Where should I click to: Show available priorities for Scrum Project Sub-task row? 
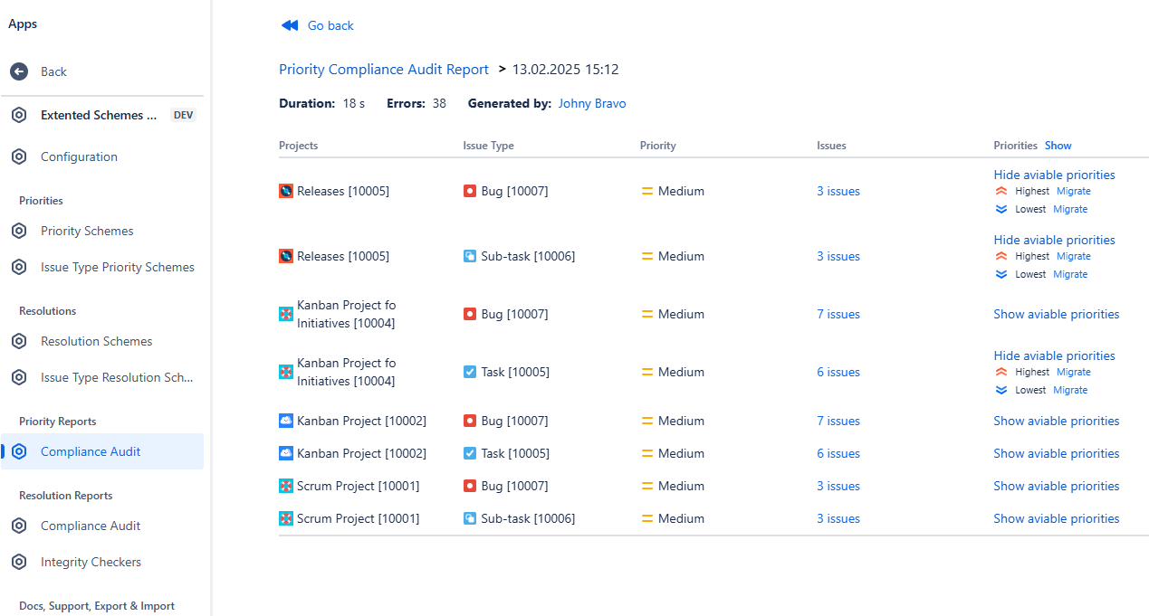tap(1056, 518)
